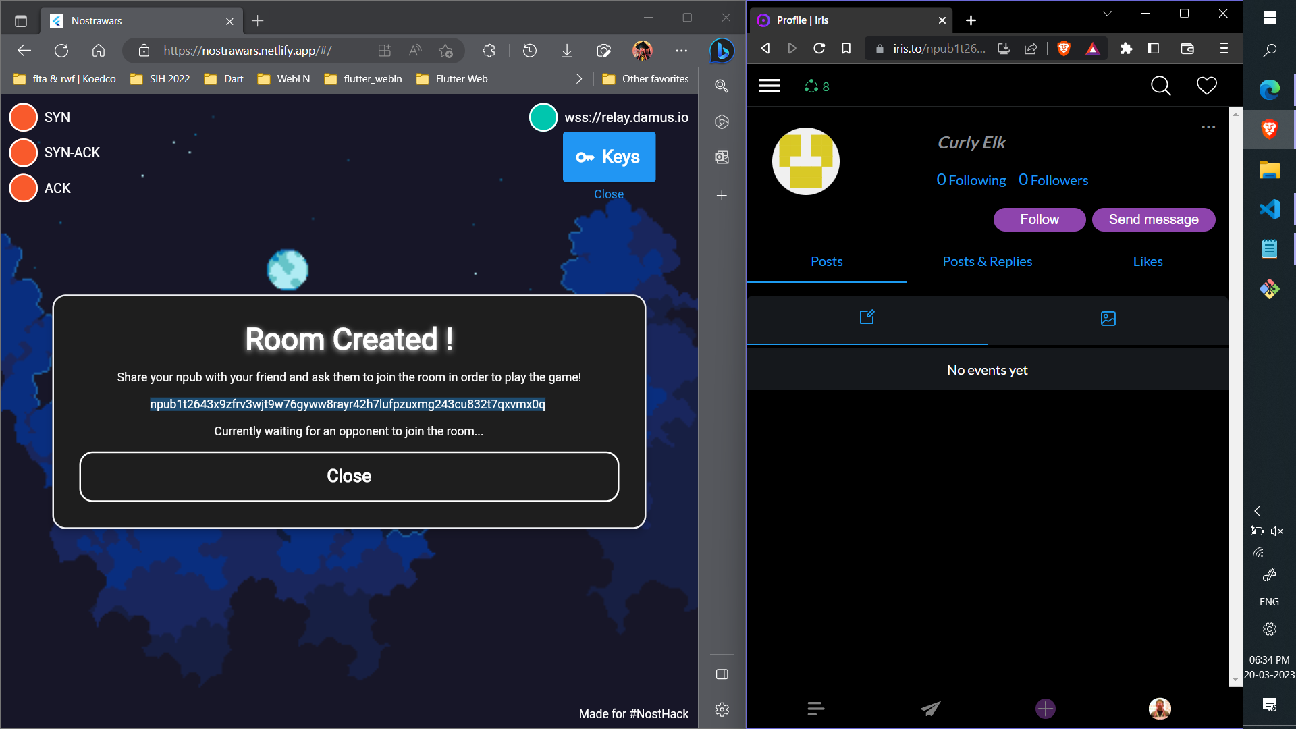Open the three-dot profile options menu
Screen dimensions: 1296x729
(x=1208, y=127)
